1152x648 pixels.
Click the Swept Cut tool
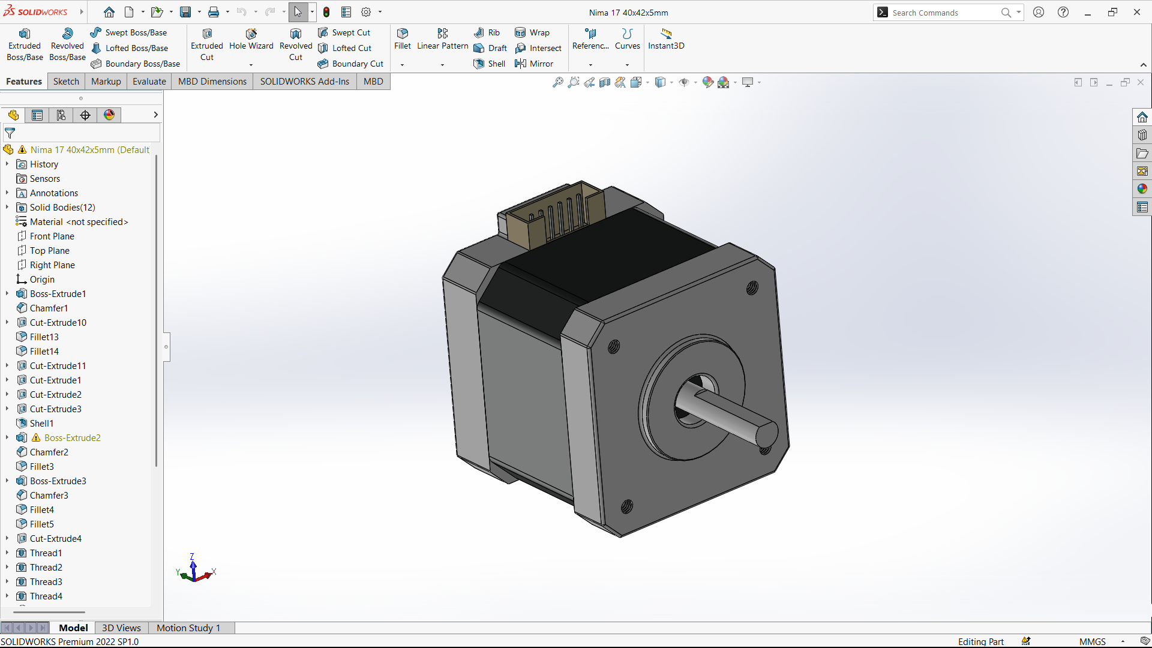click(344, 32)
